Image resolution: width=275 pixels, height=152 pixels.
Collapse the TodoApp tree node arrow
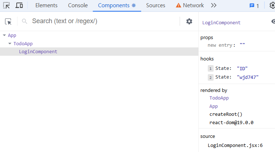point(10,43)
